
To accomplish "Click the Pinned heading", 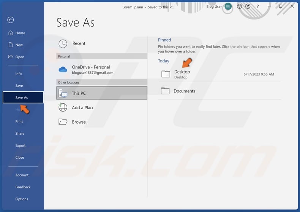I will coord(164,40).
